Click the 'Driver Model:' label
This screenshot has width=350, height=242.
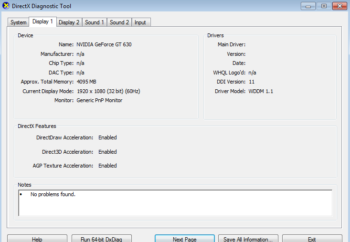[230, 91]
